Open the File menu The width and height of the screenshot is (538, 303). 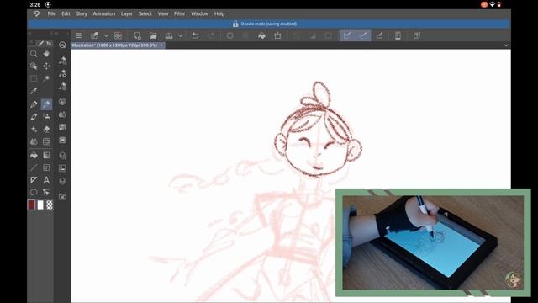pyautogui.click(x=51, y=13)
